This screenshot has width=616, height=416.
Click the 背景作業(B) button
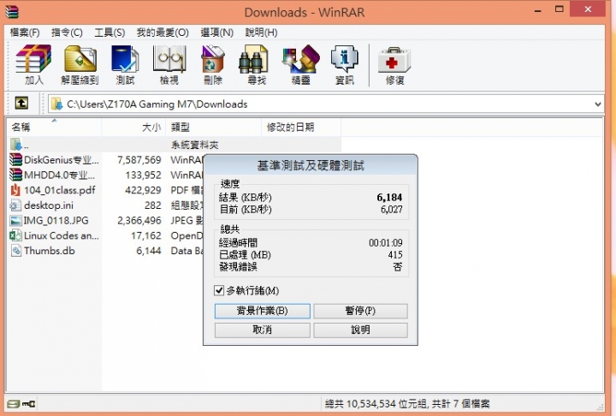(263, 311)
